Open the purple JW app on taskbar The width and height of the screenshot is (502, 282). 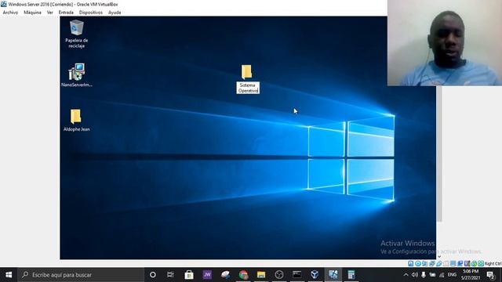pyautogui.click(x=207, y=275)
